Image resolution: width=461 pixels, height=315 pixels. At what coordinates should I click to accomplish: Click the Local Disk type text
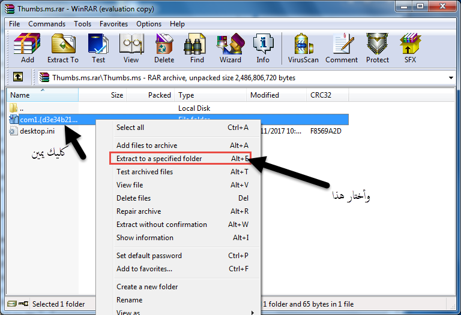pos(194,108)
